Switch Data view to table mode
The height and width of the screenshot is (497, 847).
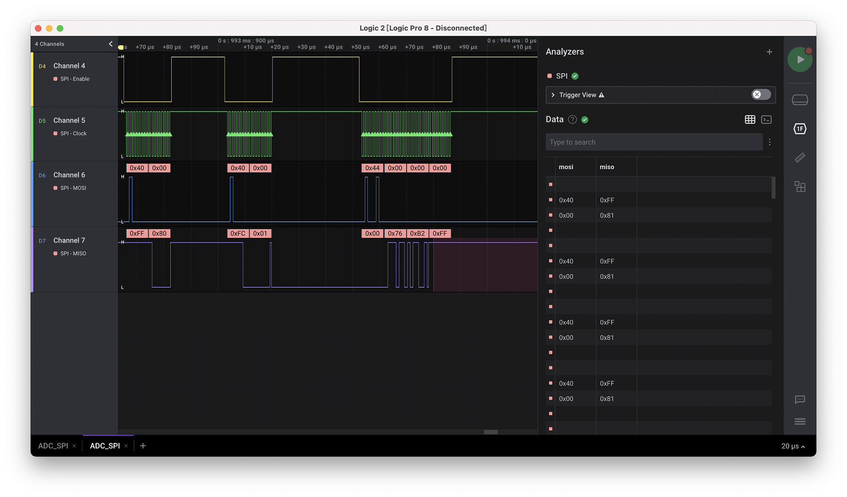point(749,120)
